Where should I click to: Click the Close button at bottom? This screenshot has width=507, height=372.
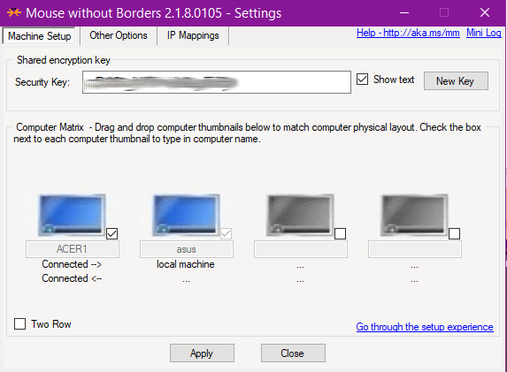(293, 353)
